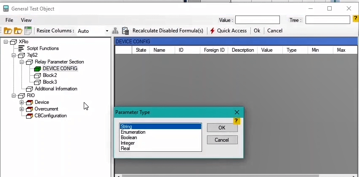
Task: Open the Resize Columns Auto dropdown
Action: 107,31
